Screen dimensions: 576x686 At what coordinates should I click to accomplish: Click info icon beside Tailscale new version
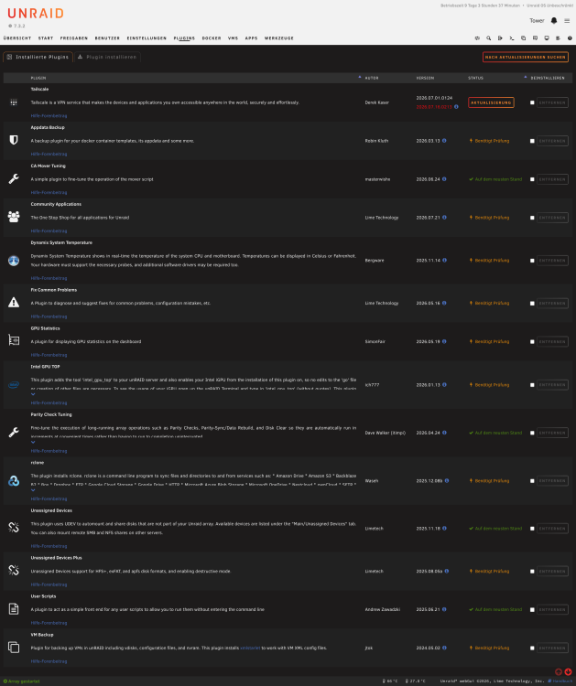click(x=456, y=107)
